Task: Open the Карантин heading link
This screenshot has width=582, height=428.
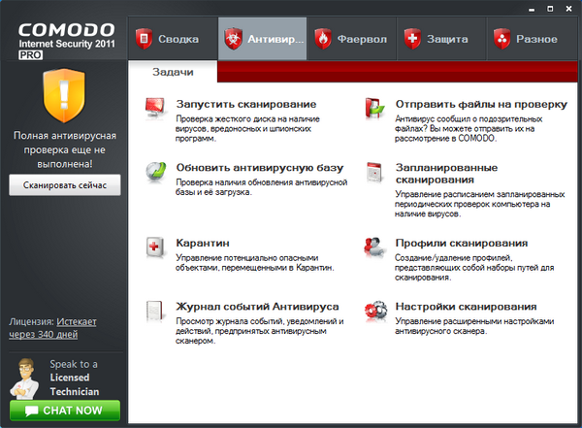Action: pyautogui.click(x=203, y=243)
